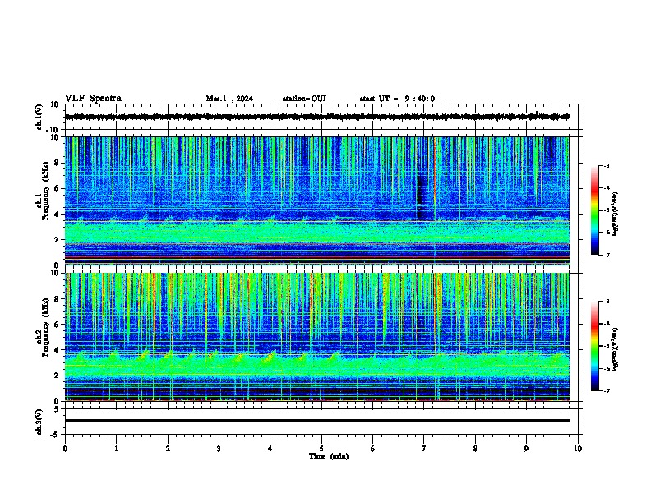The width and height of the screenshot is (651, 503).
Task: Click time axis tick label "0"
Action: 65,449
